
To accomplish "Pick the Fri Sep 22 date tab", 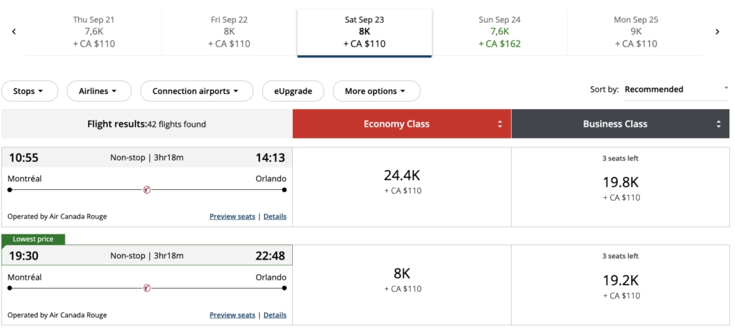I will coord(230,32).
